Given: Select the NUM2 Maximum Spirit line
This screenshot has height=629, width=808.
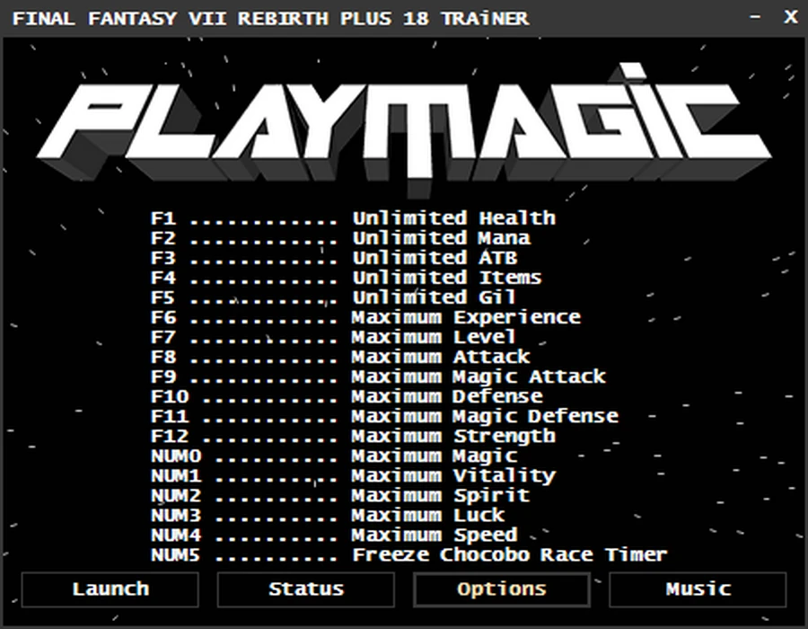Looking at the screenshot, I should (x=340, y=495).
